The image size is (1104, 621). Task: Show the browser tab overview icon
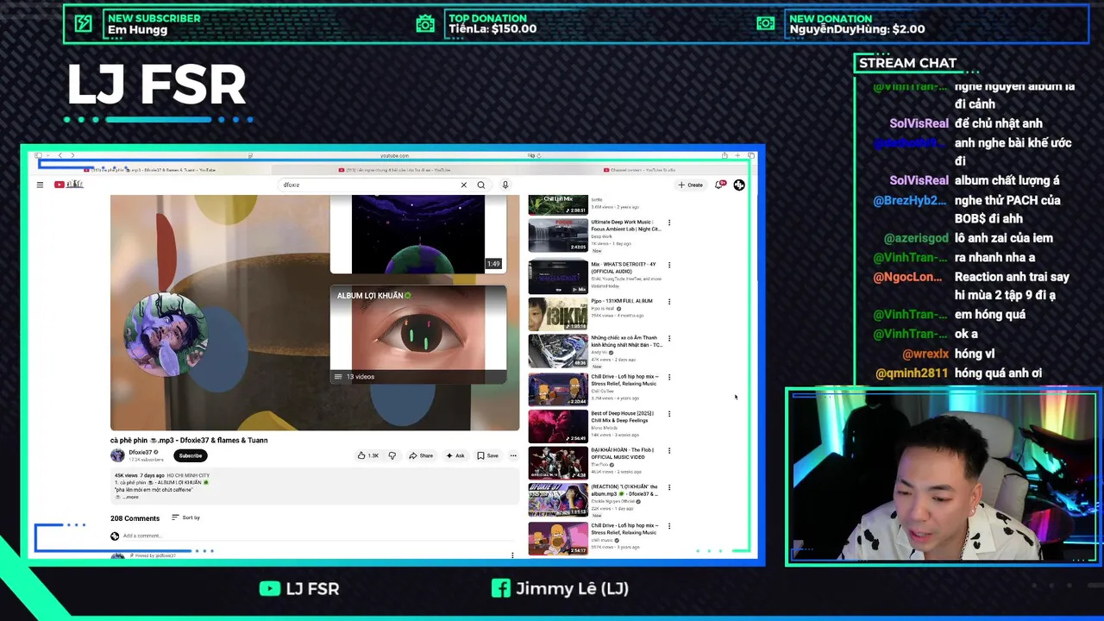[x=751, y=155]
